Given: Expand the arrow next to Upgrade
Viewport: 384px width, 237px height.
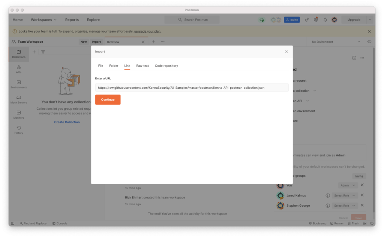Looking at the screenshot, I should [370, 20].
